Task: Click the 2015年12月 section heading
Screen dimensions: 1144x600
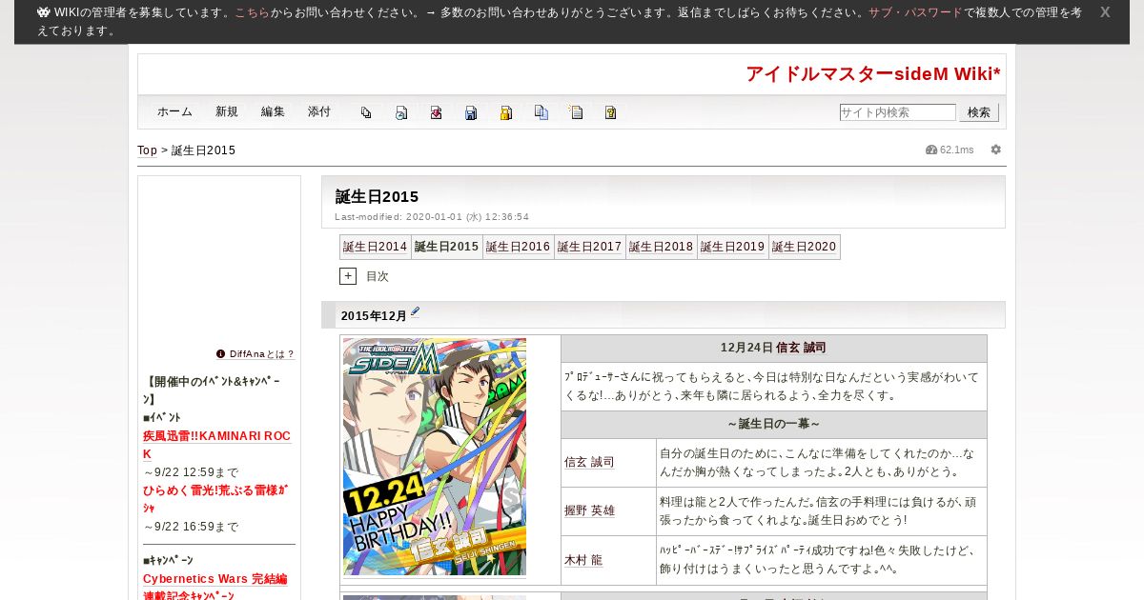Action: (374, 316)
